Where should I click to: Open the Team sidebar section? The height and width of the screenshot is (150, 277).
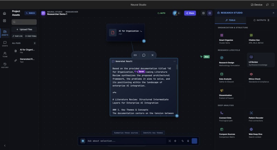(5, 55)
